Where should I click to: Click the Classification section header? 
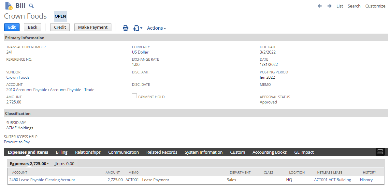(x=196, y=113)
